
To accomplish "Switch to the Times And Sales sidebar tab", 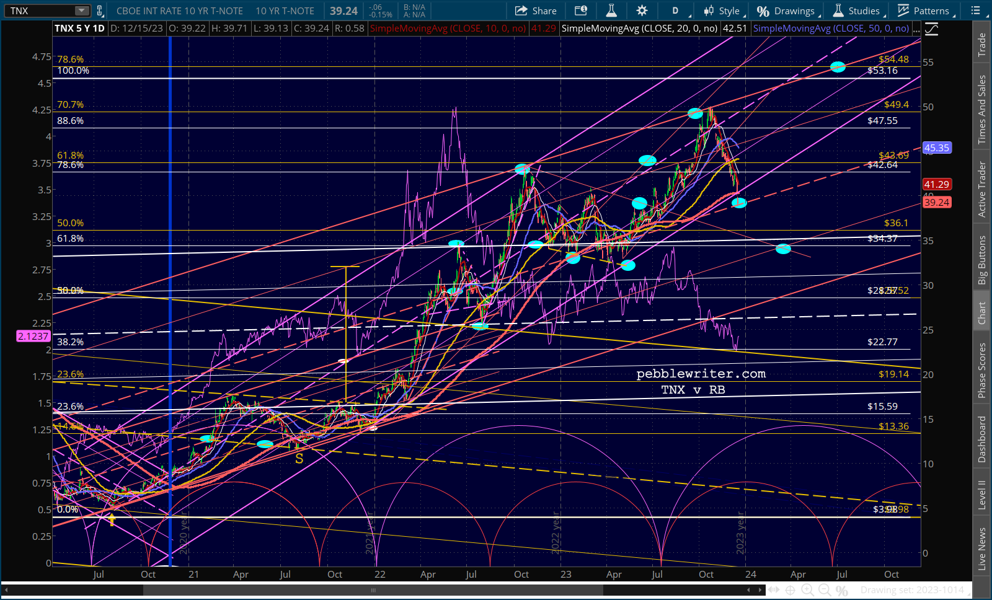I will click(x=981, y=110).
